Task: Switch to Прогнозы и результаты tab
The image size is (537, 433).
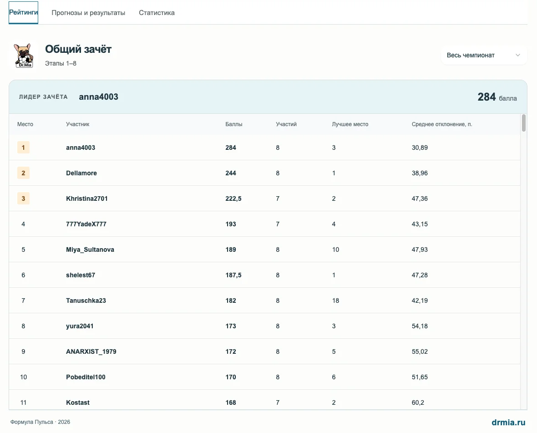Action: point(88,13)
